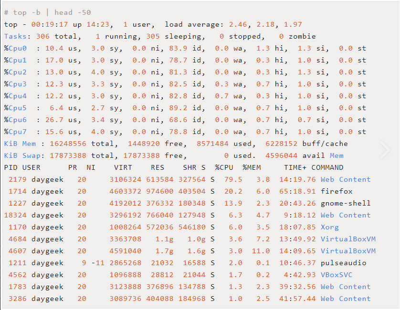Image resolution: width=400 pixels, height=310 pixels.
Task: Click the nice value -11 for pulseaudio
Action: [98, 263]
